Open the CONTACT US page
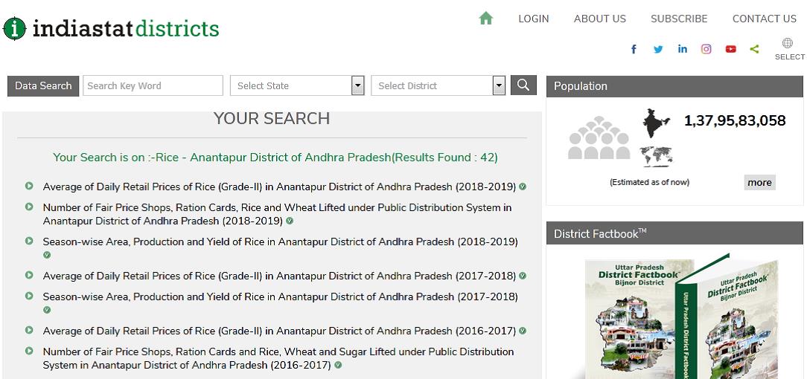 [x=764, y=19]
